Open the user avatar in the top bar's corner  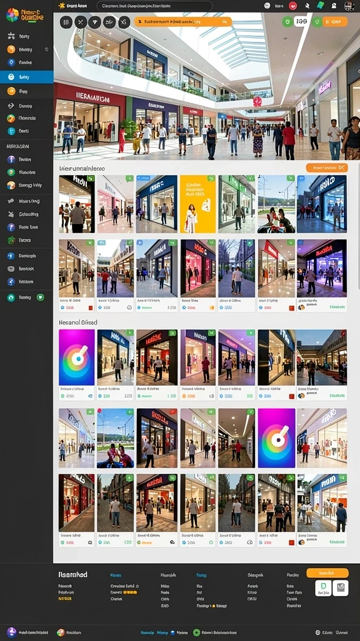(349, 6)
